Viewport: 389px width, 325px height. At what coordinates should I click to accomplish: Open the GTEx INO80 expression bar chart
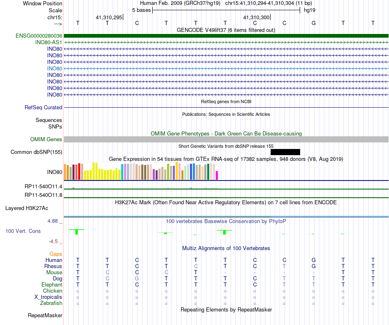(141, 171)
